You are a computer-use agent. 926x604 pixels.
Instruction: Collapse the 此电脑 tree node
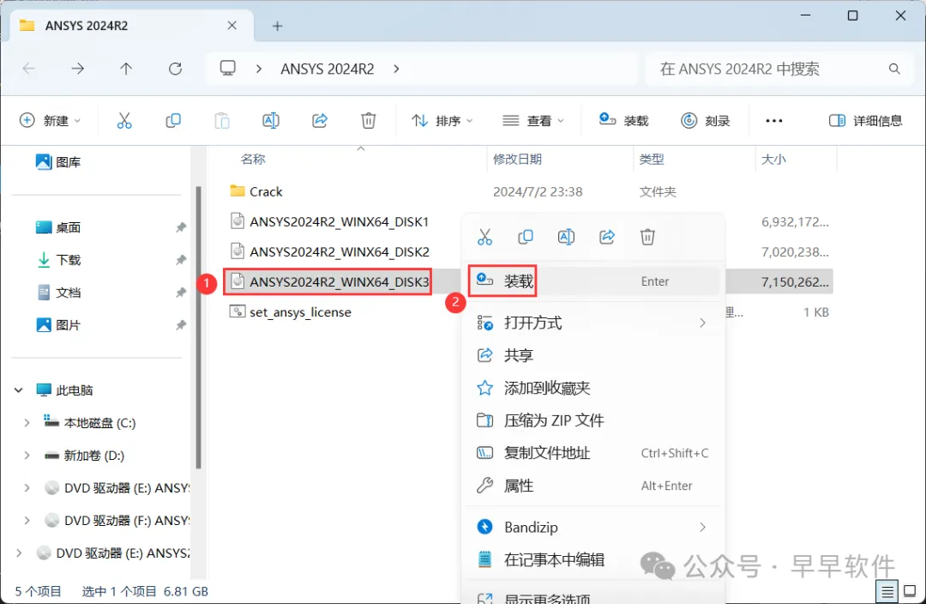point(18,390)
